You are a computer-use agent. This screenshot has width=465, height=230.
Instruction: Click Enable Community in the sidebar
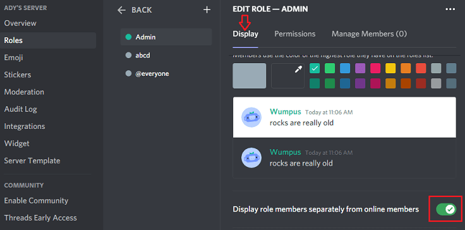pos(36,201)
